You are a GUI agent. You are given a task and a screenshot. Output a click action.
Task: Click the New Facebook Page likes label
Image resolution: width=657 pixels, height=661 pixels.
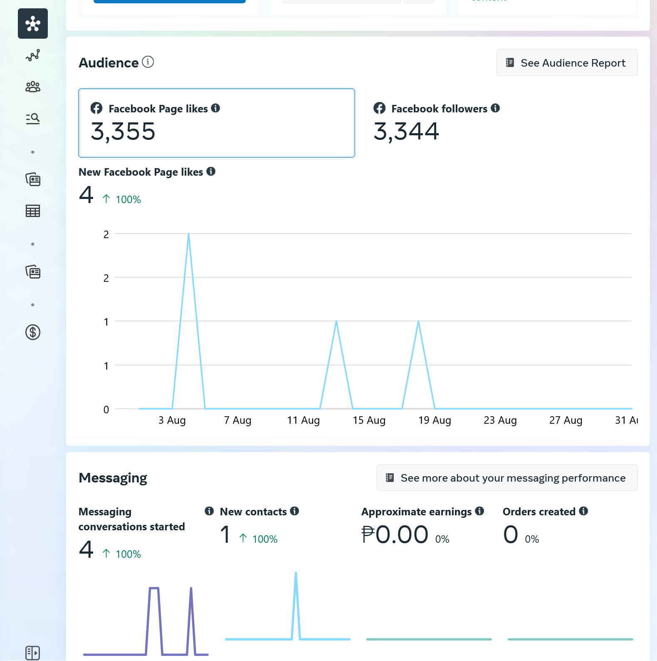point(141,172)
